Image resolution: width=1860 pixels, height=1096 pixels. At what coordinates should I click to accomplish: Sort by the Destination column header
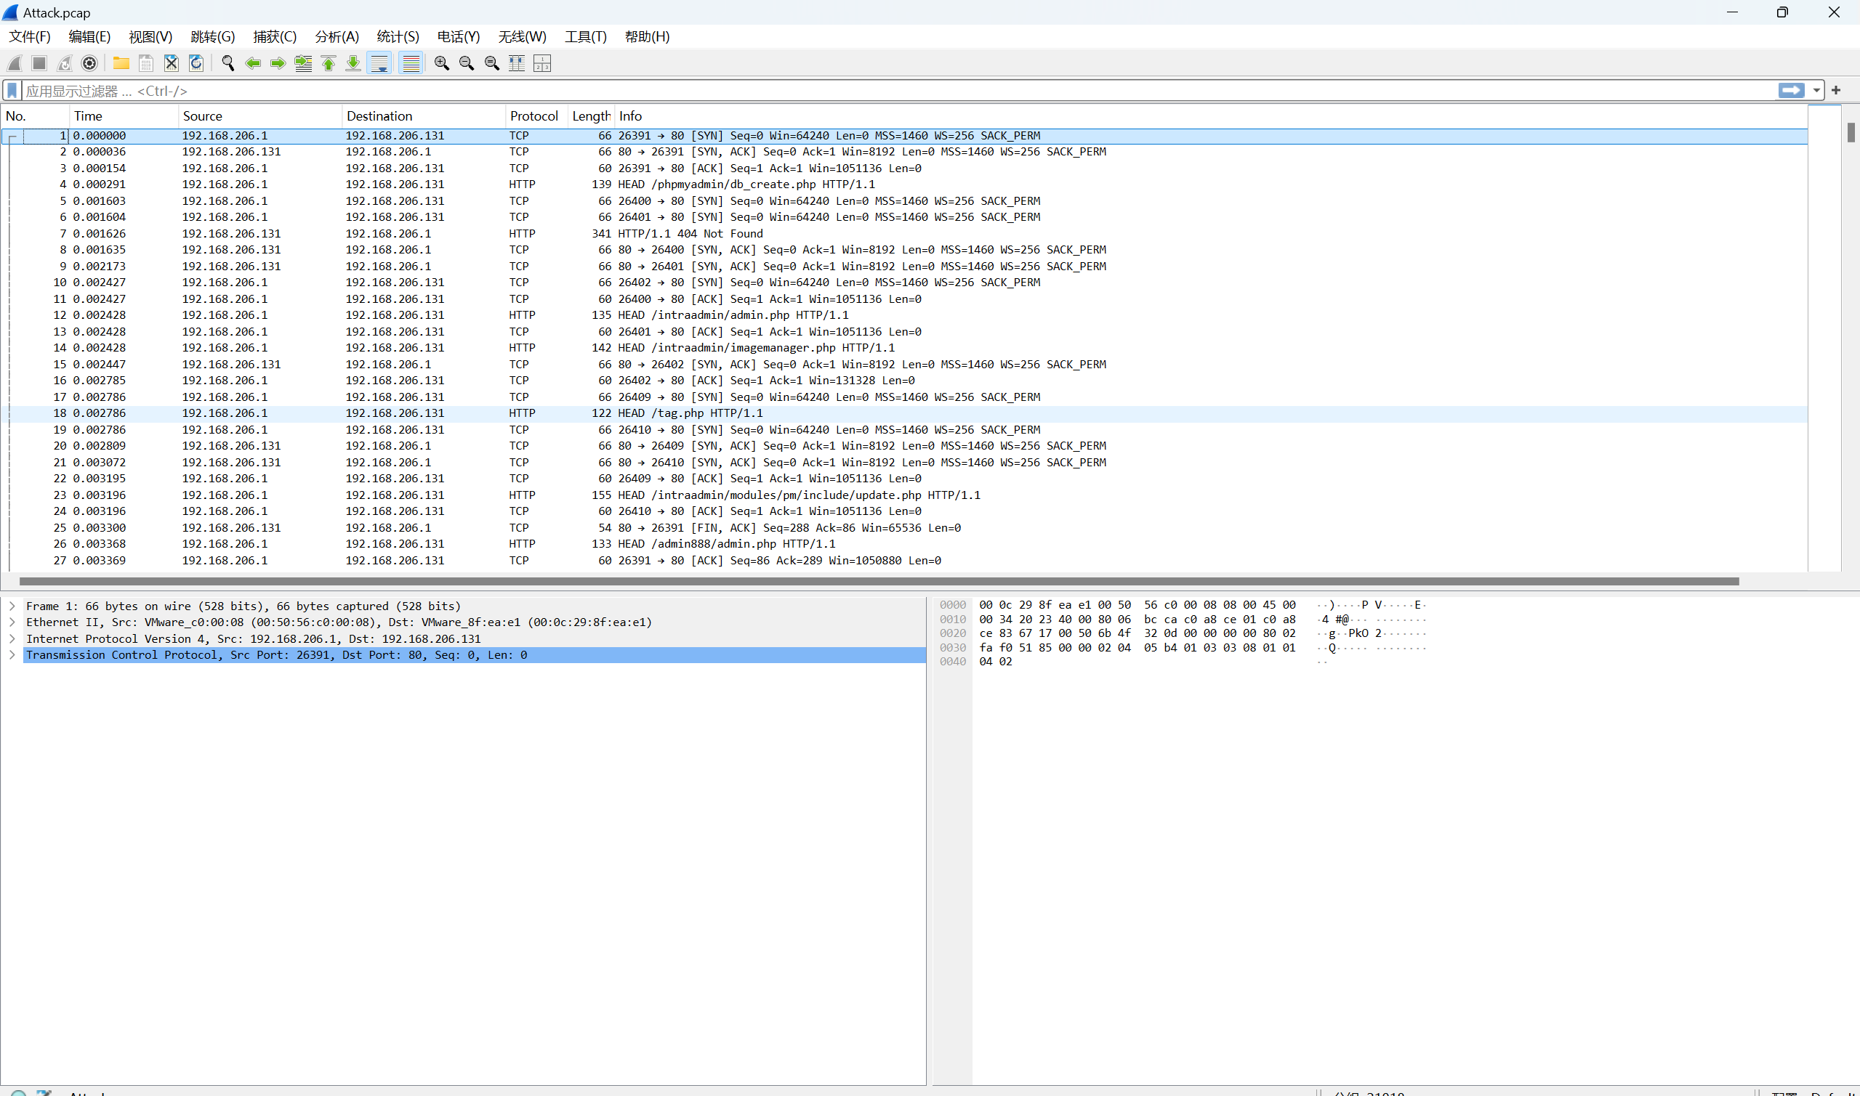tap(424, 116)
